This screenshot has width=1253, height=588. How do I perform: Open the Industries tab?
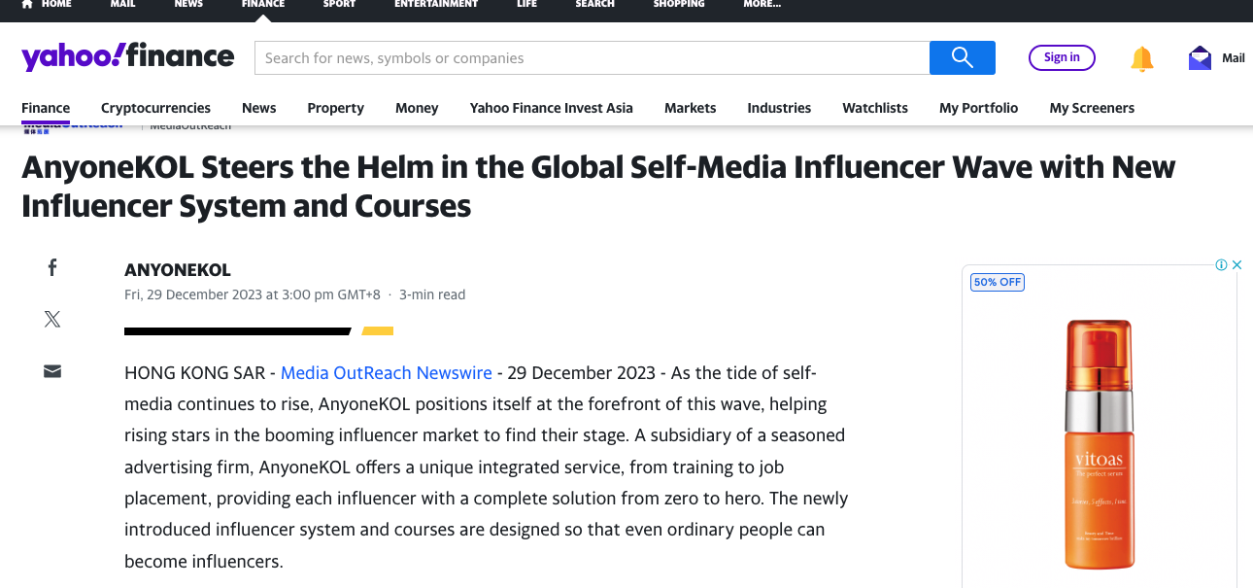coord(779,108)
